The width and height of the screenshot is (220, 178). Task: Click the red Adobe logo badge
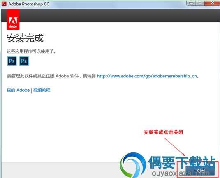click(13, 19)
